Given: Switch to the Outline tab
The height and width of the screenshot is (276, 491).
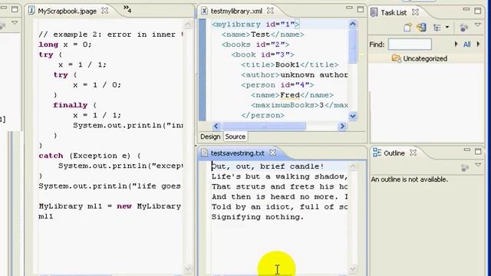Looking at the screenshot, I should (x=394, y=153).
